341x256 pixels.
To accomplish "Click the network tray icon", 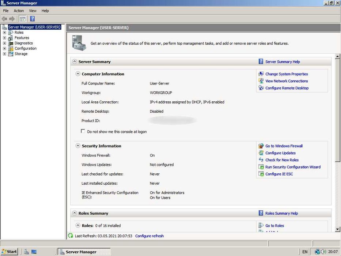I will coord(318,252).
